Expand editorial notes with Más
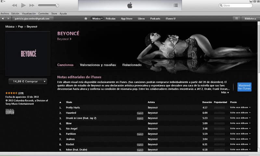 tap(225, 93)
